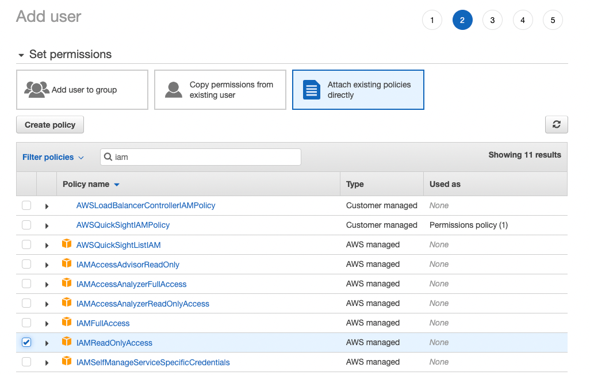Collapse the Set permissions section
The width and height of the screenshot is (590, 375).
21,55
